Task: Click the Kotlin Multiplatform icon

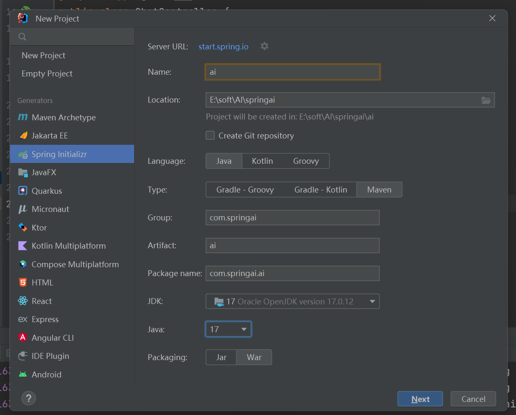Action: (x=23, y=246)
